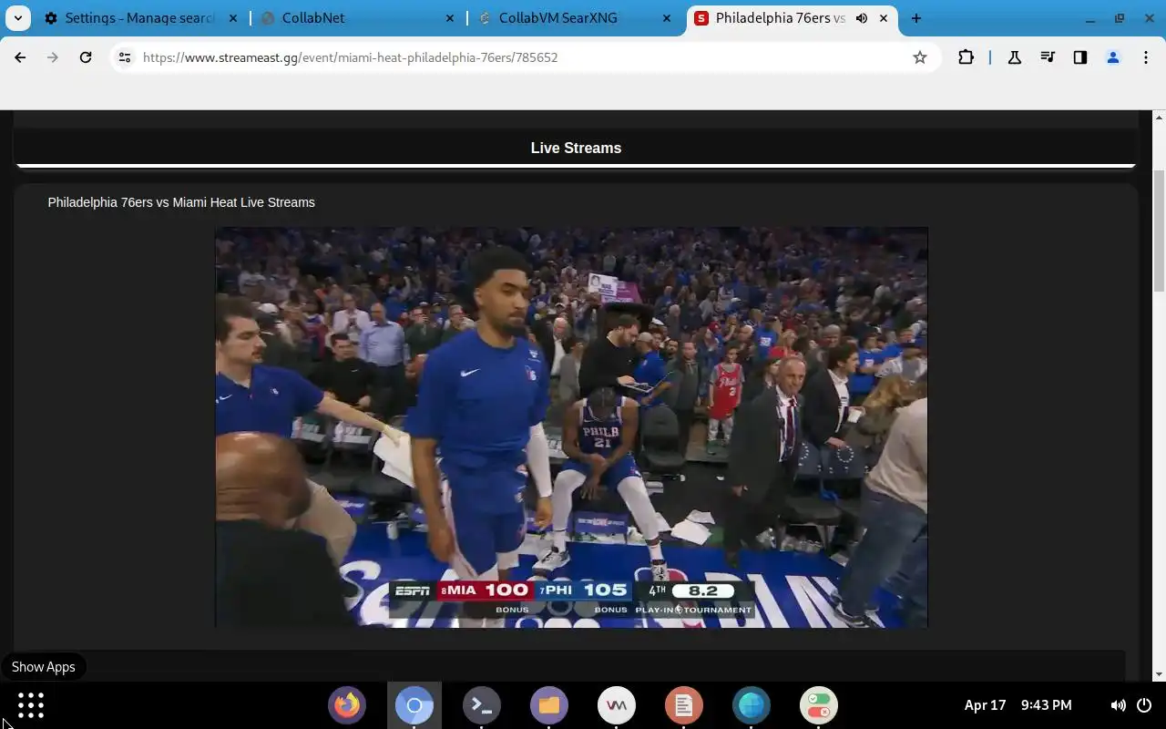Click the streameast.gg URL address bar

524,57
